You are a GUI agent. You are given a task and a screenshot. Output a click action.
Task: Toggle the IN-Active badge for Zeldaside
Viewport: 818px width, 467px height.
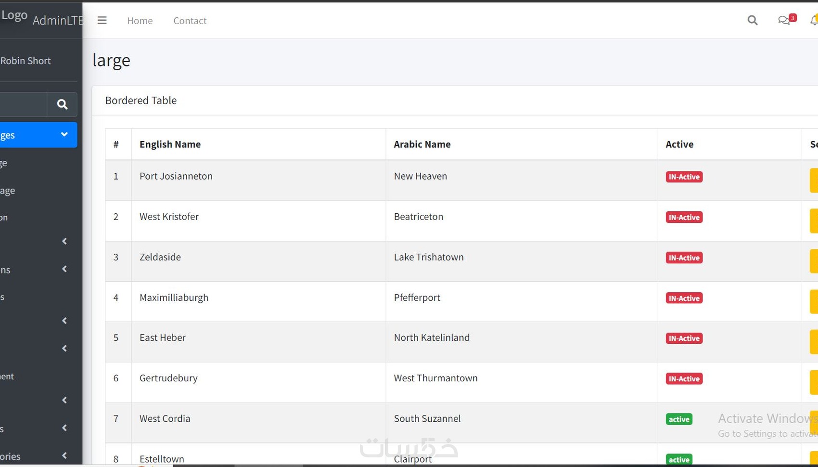tap(684, 258)
